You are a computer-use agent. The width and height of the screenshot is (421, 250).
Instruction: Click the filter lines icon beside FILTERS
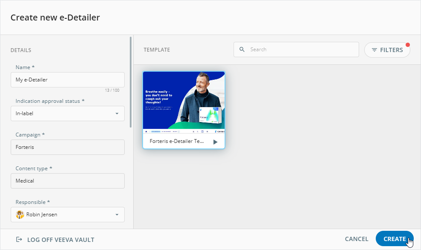(374, 50)
